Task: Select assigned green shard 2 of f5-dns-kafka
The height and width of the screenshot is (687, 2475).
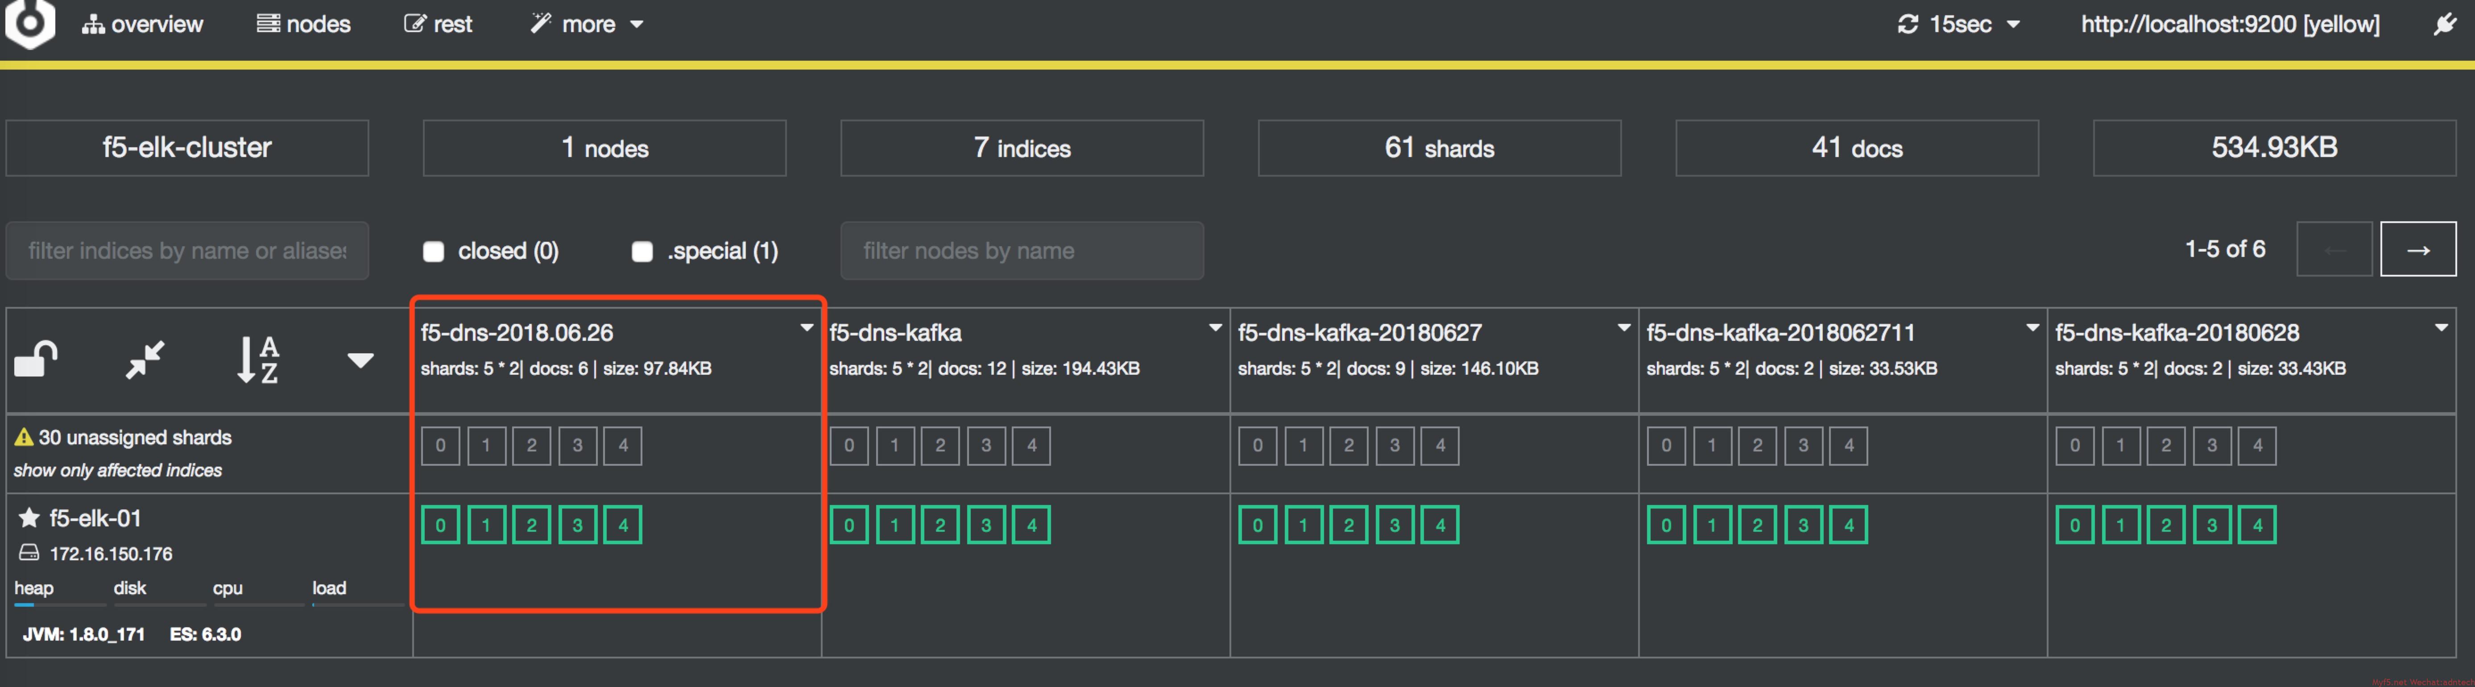Action: (x=940, y=526)
